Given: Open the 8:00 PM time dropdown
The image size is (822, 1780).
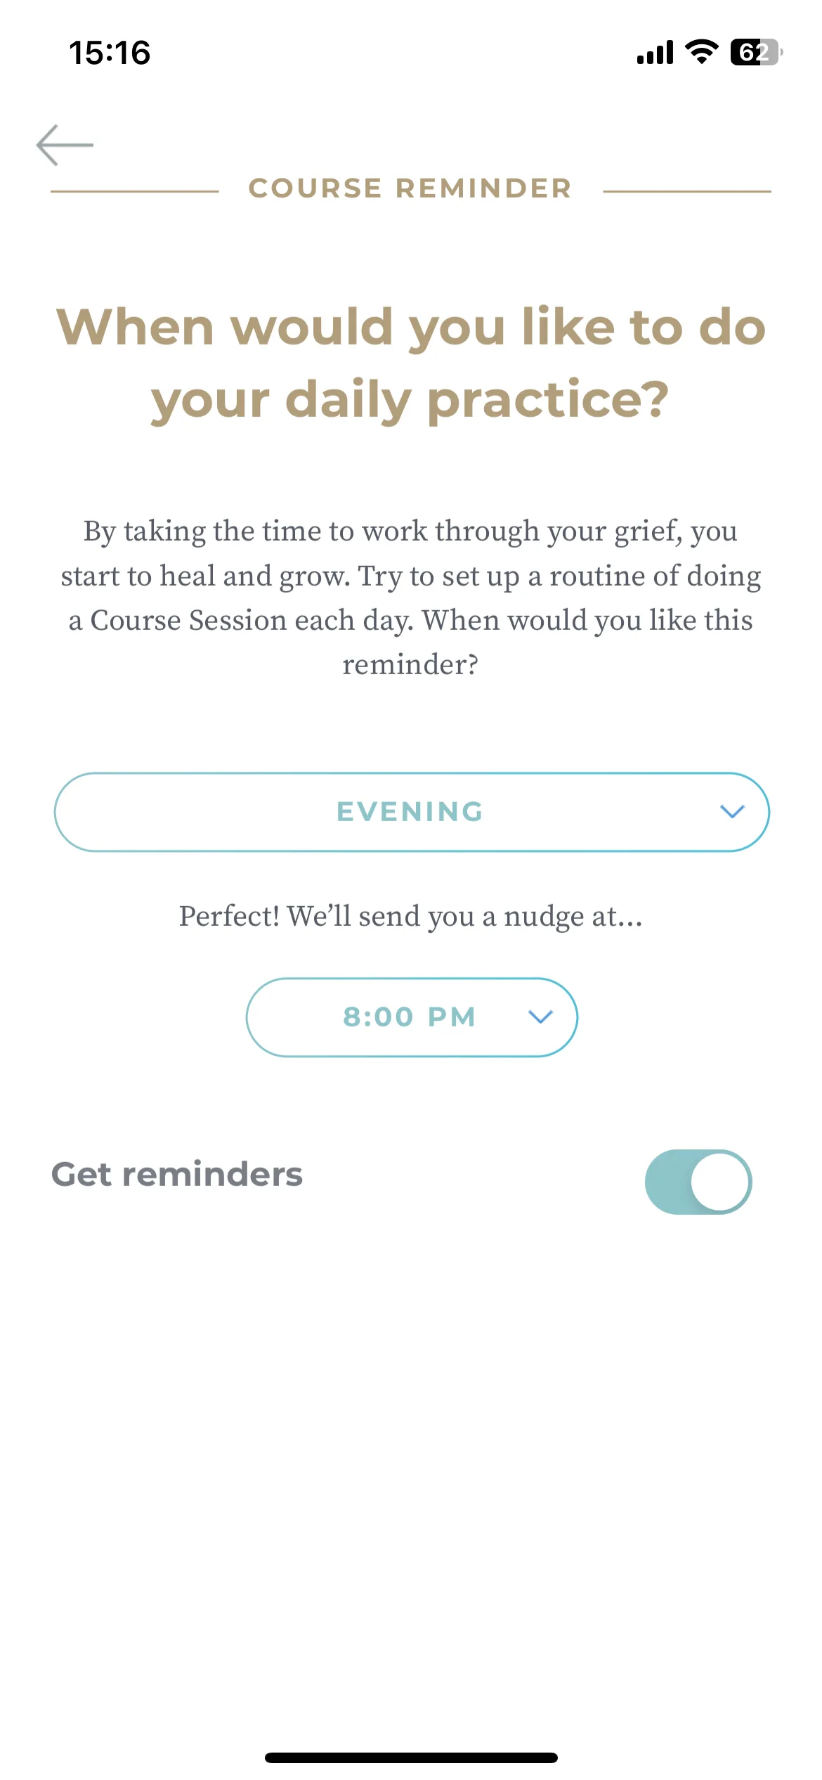Looking at the screenshot, I should click(412, 1017).
